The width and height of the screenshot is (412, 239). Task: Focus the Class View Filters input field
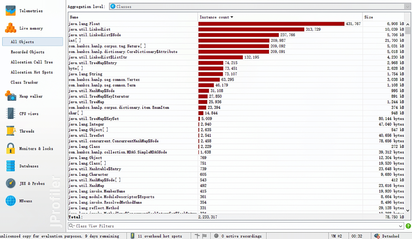coord(236,226)
